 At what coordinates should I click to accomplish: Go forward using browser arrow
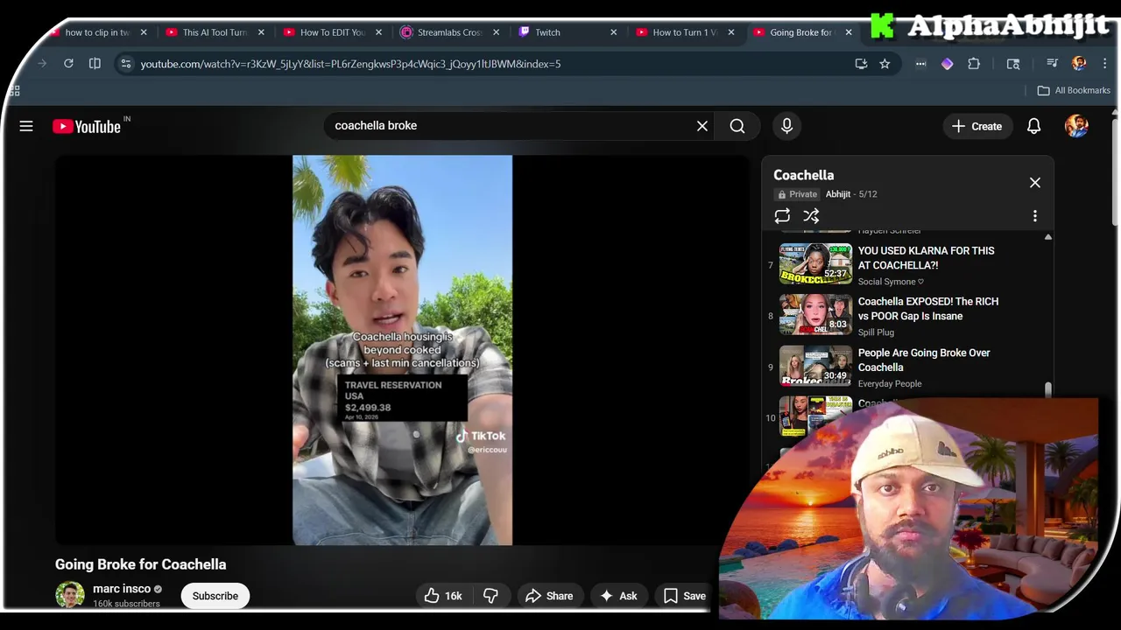tap(42, 63)
